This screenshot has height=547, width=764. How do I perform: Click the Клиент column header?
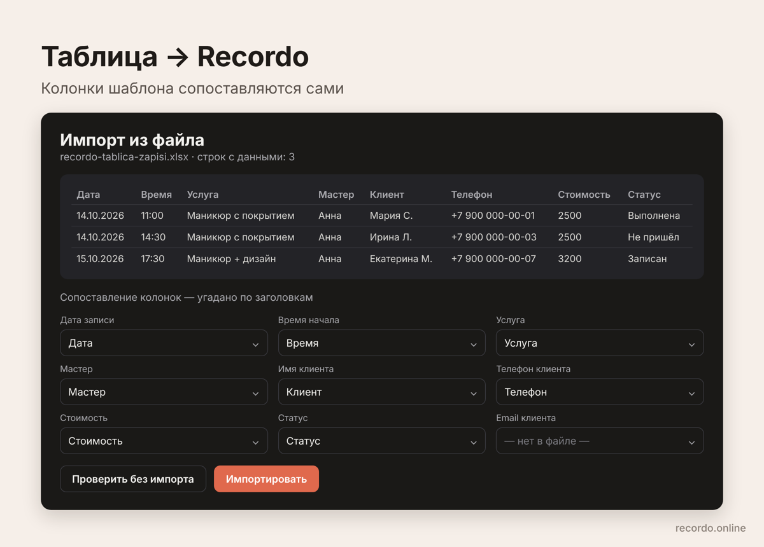387,195
